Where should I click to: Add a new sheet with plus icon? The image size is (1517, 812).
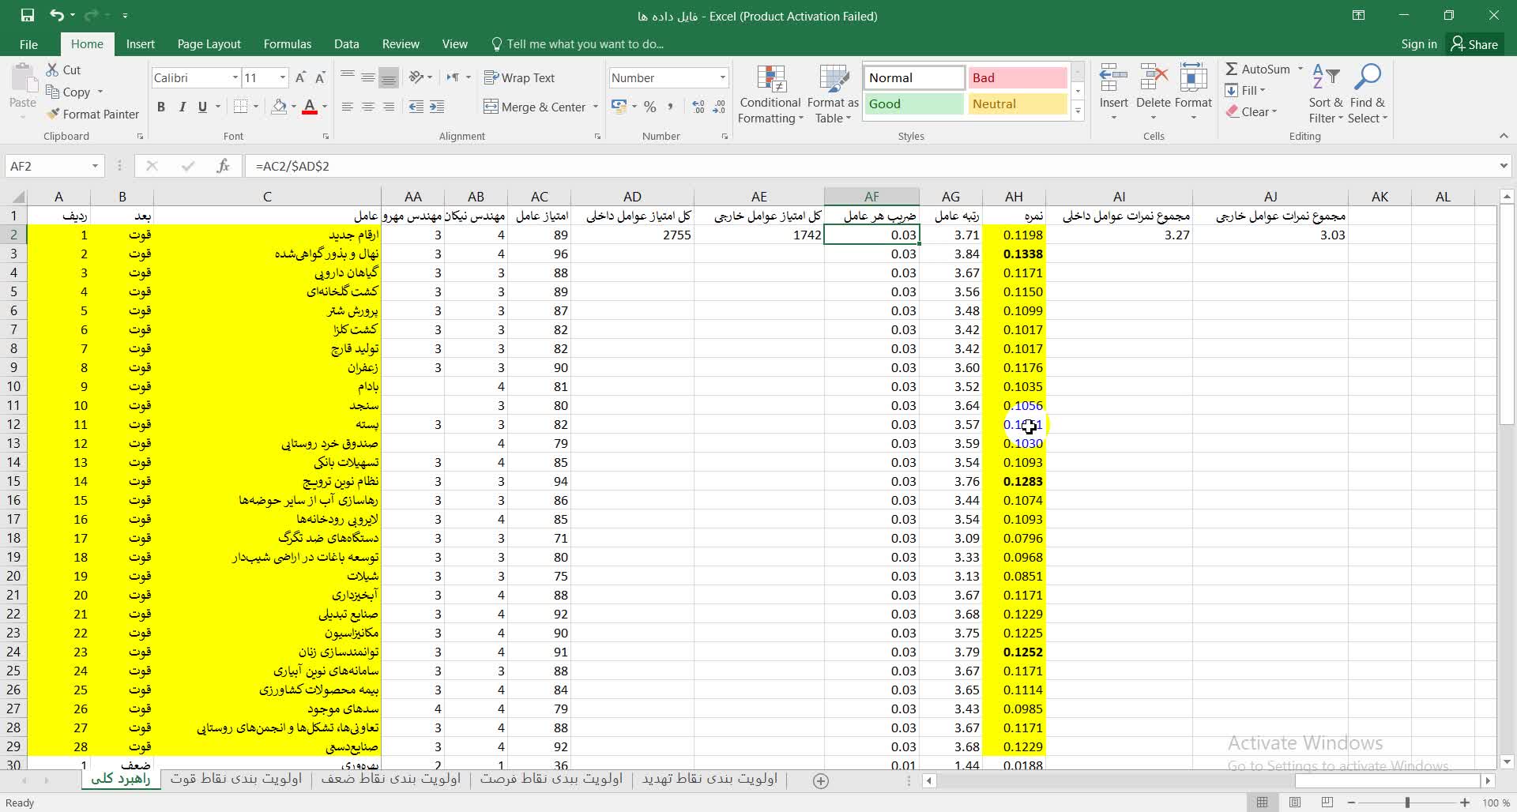click(821, 780)
